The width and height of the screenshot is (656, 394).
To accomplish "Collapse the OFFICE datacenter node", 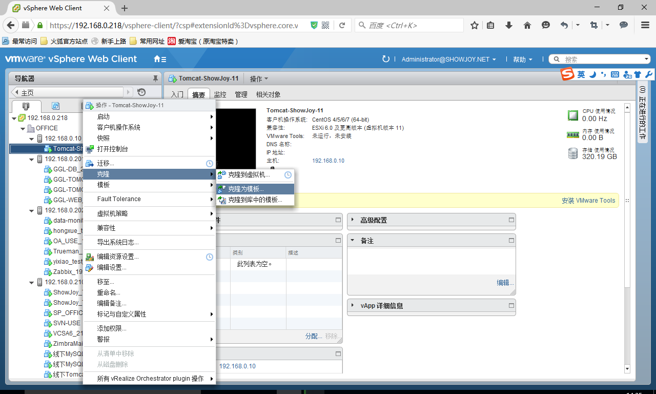I will [x=23, y=128].
